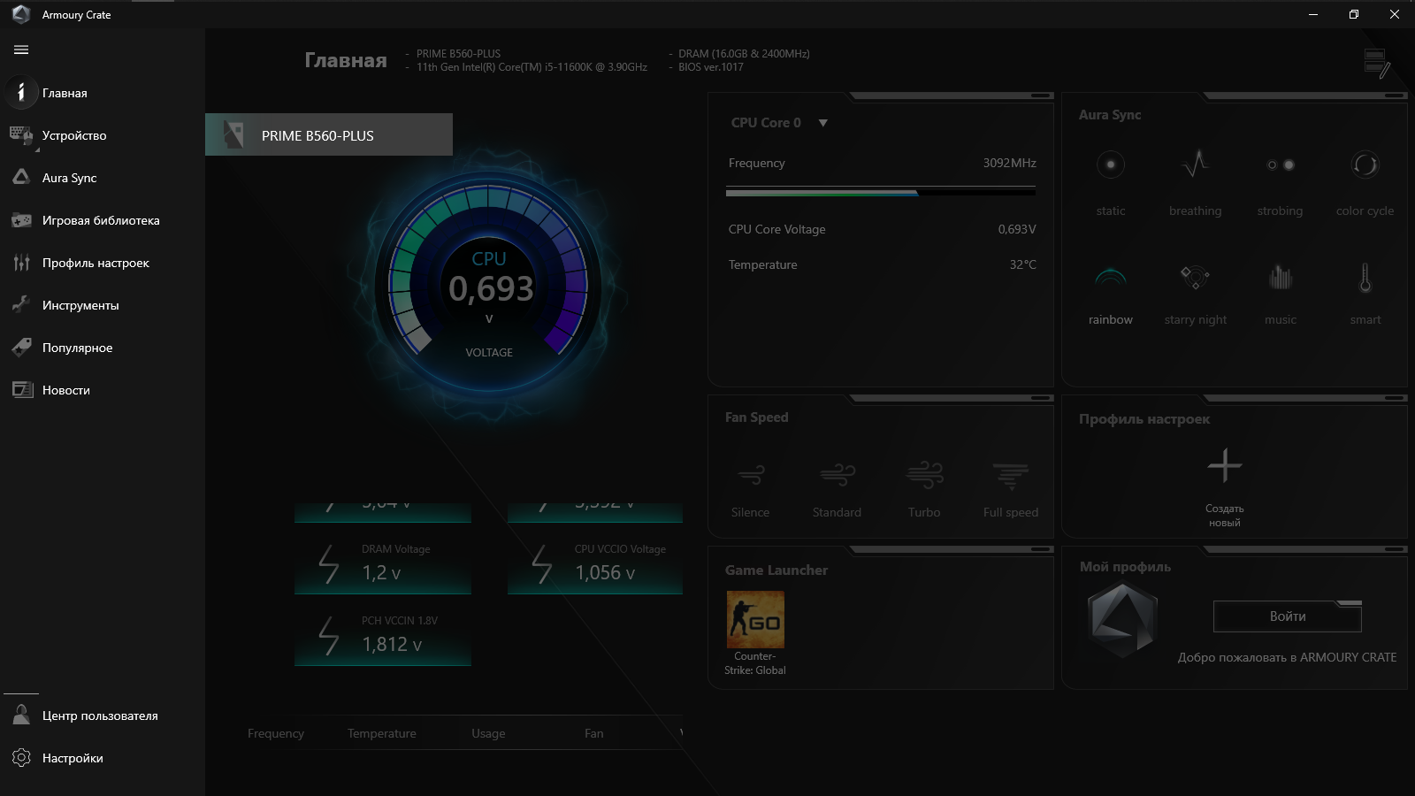Click the CPU Core Voltage 0,693V value
Screen dimensions: 1415x796
pyautogui.click(x=1017, y=229)
